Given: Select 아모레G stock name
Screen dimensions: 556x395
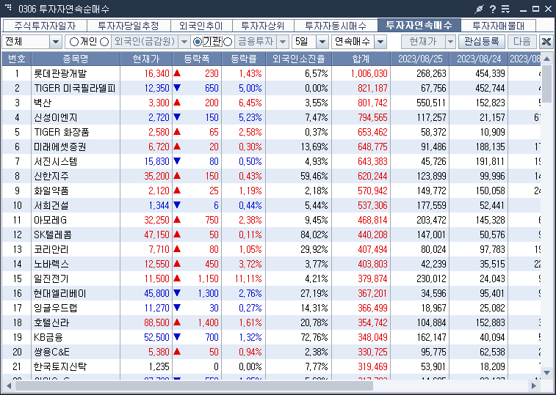Looking at the screenshot, I should [51, 220].
